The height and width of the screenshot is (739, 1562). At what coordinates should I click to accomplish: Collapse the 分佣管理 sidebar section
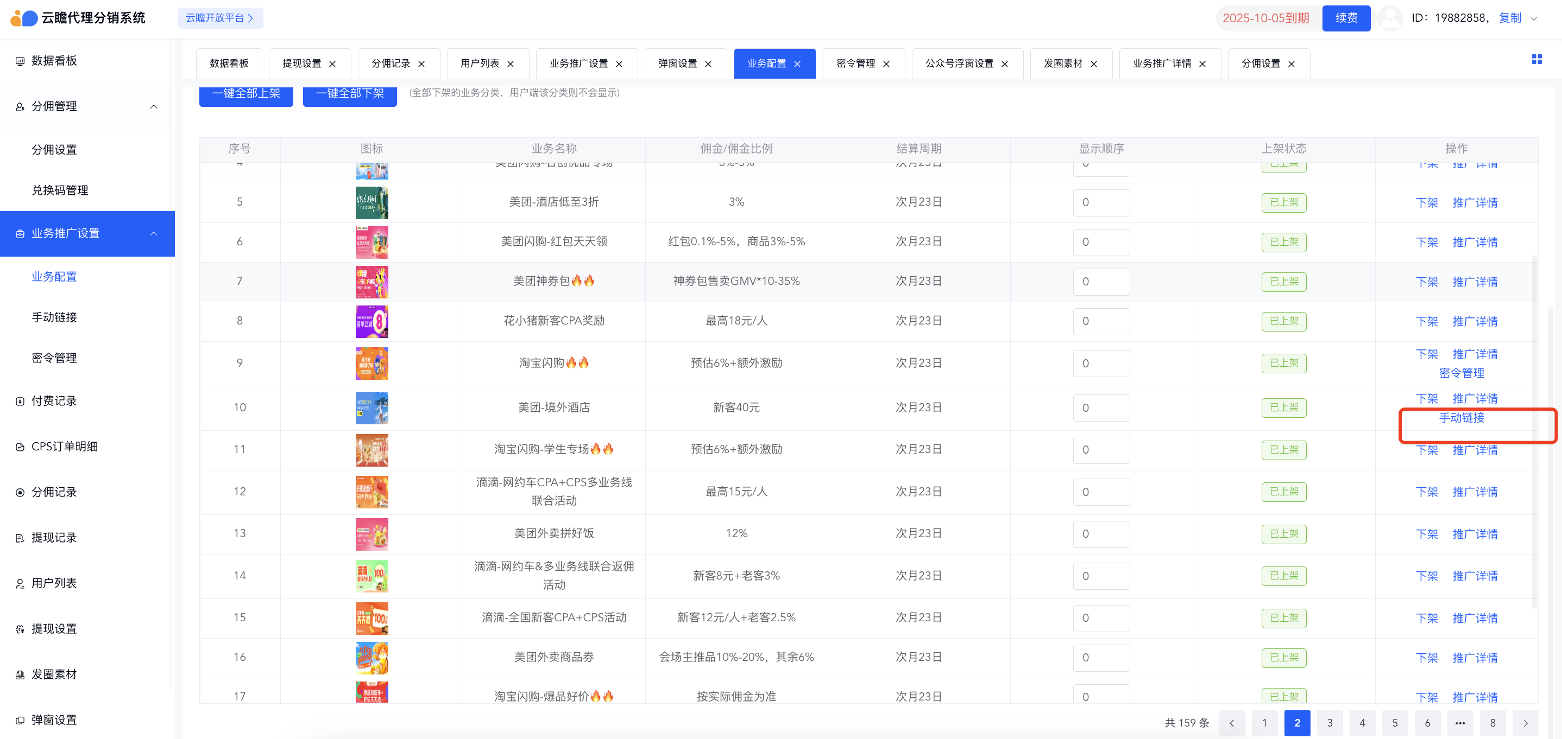pos(153,106)
